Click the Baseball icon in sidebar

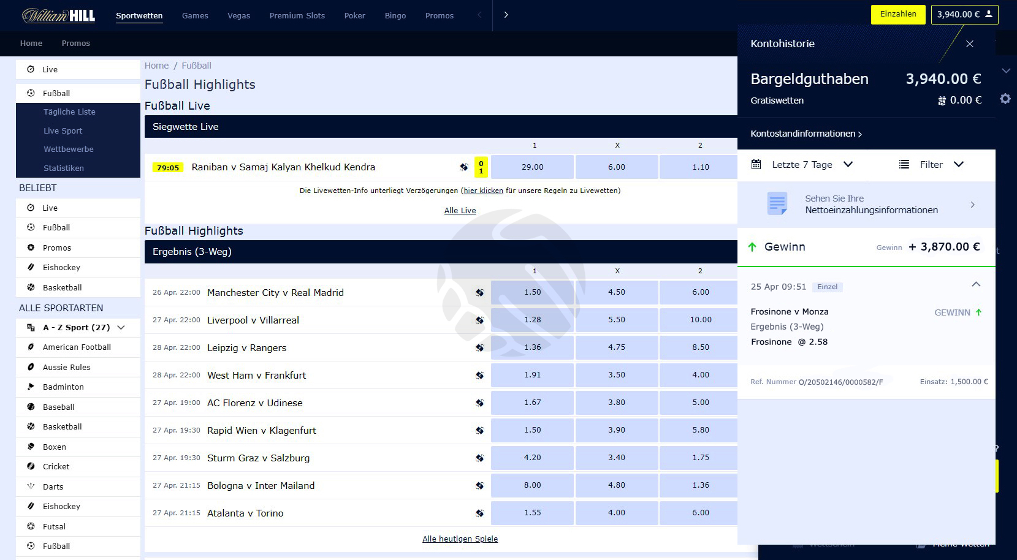[31, 407]
